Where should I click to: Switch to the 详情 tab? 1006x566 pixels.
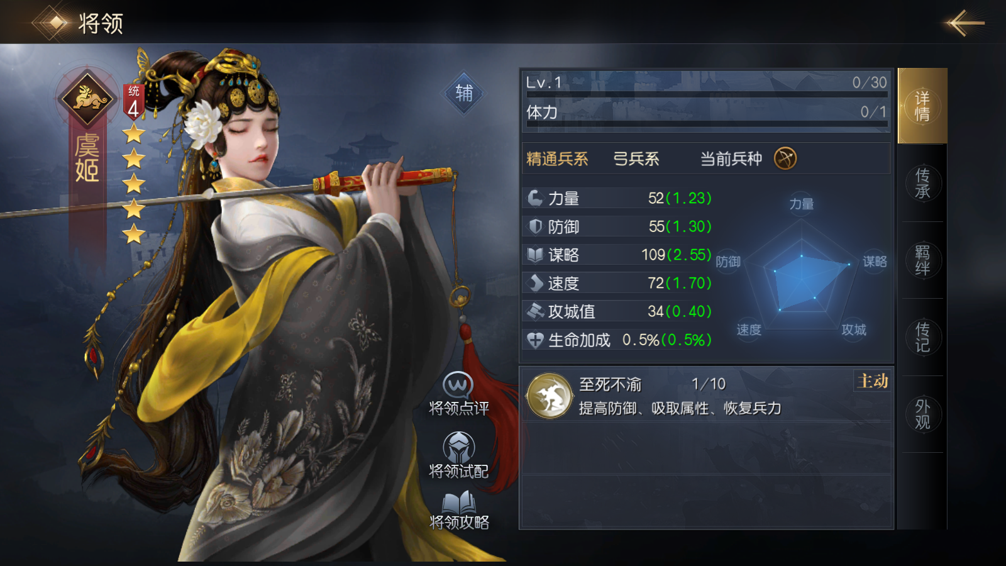922,106
